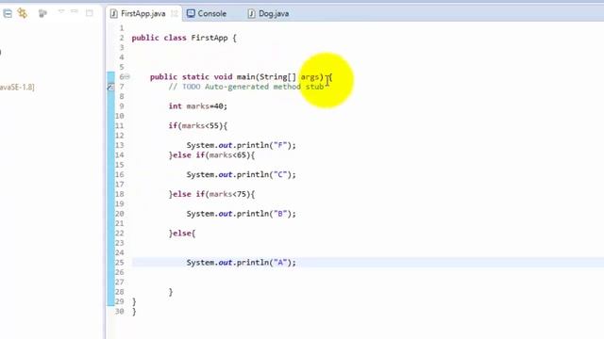The width and height of the screenshot is (604, 339).
Task: Click the 'int marks=40;' statement
Action: coord(197,106)
